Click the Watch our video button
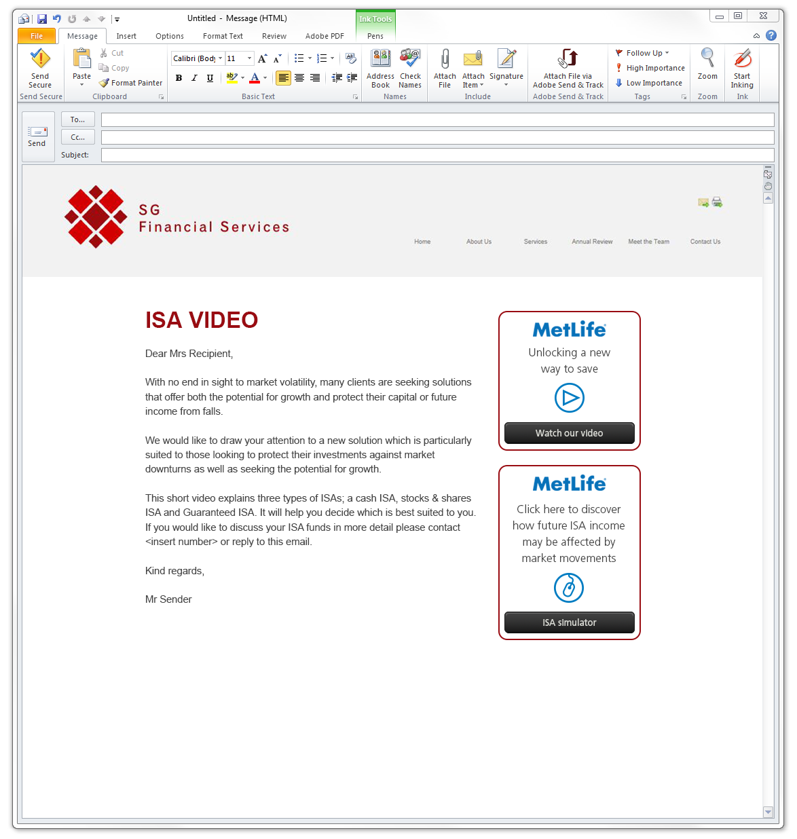797x839 pixels. tap(570, 433)
